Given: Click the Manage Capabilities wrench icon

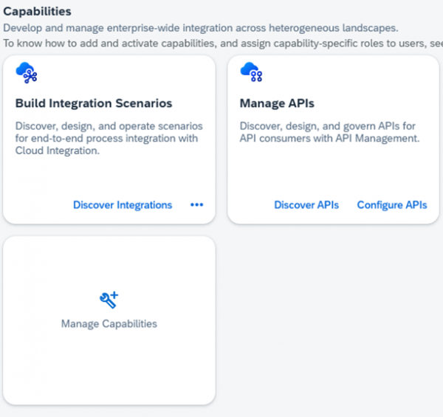Looking at the screenshot, I should click(x=109, y=299).
